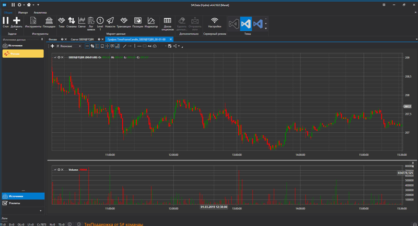418x226 pixels.
Task: Toggle checkmark on SBER@TQBR candle series legend
Action: pos(55,57)
